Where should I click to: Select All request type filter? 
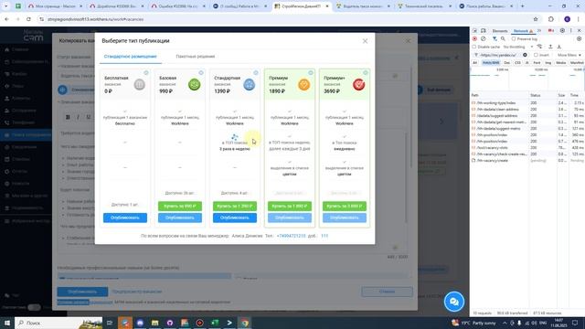point(475,63)
